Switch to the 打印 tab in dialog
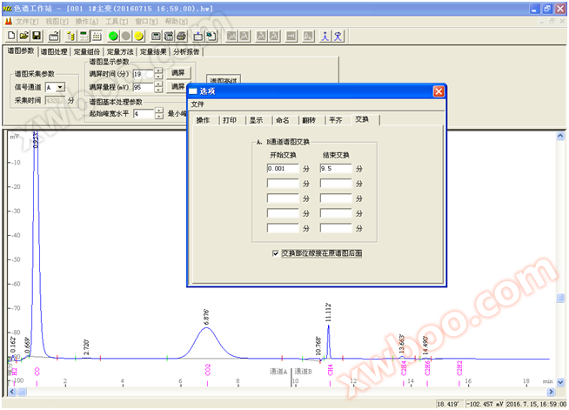The width and height of the screenshot is (569, 410). pyautogui.click(x=229, y=119)
